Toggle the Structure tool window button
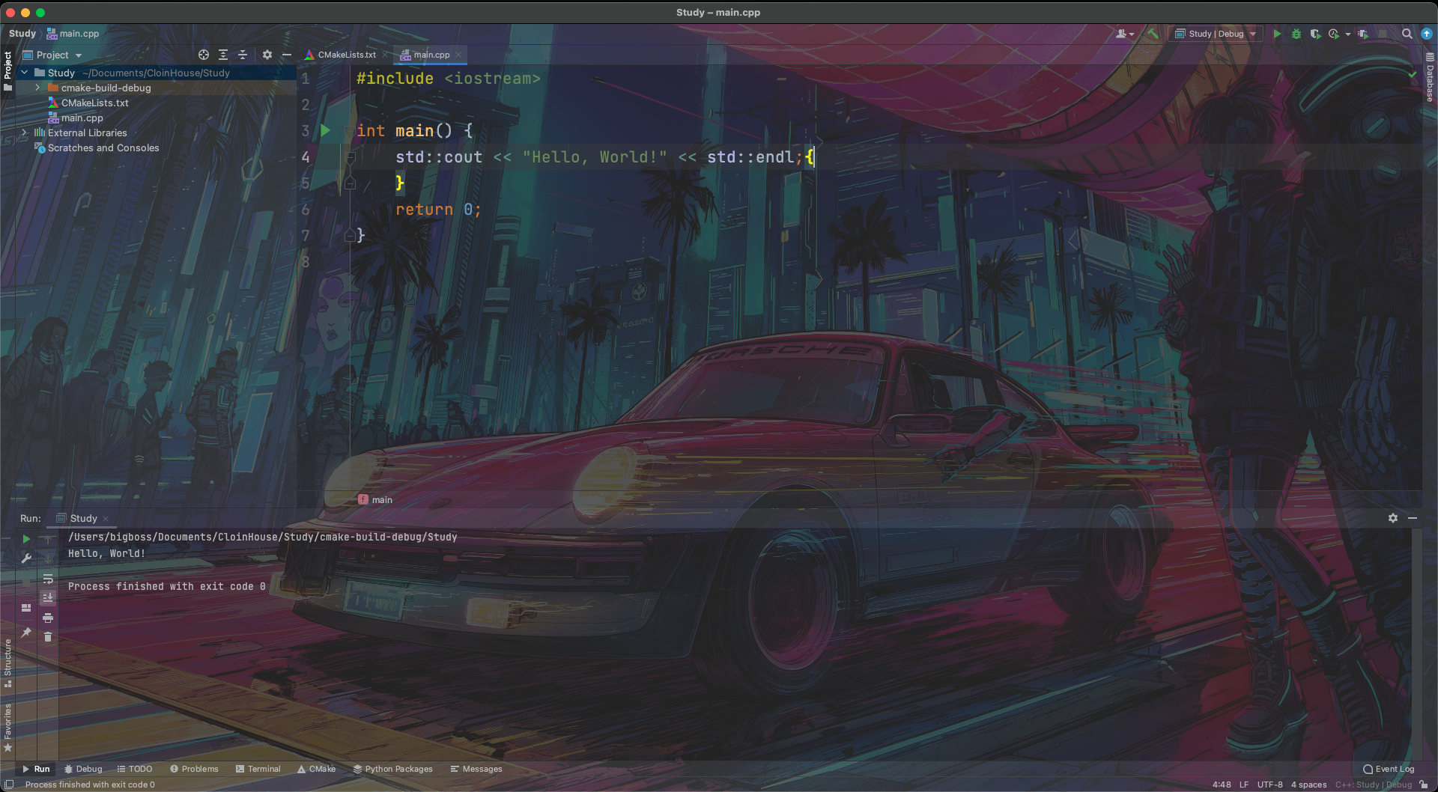1438x792 pixels. click(x=7, y=663)
